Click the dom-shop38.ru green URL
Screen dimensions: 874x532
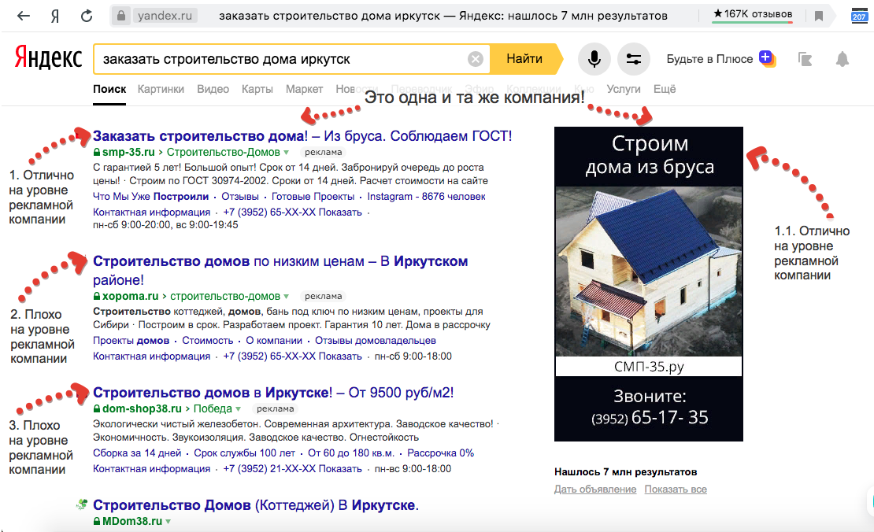coord(142,409)
